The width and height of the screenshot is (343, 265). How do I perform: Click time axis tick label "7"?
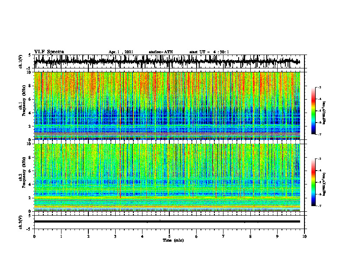223,236
